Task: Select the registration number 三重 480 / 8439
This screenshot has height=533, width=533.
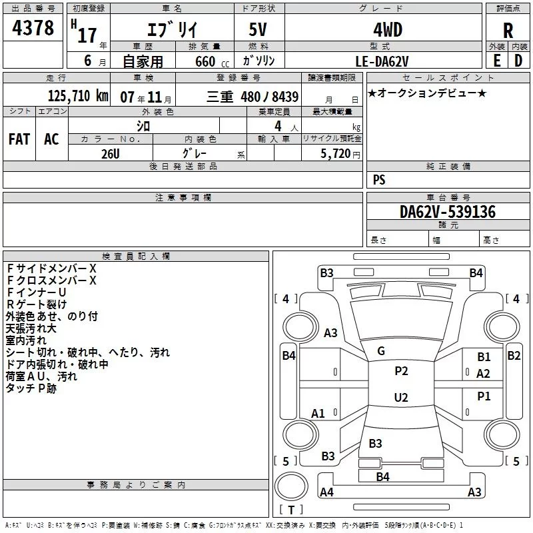Action: (253, 97)
